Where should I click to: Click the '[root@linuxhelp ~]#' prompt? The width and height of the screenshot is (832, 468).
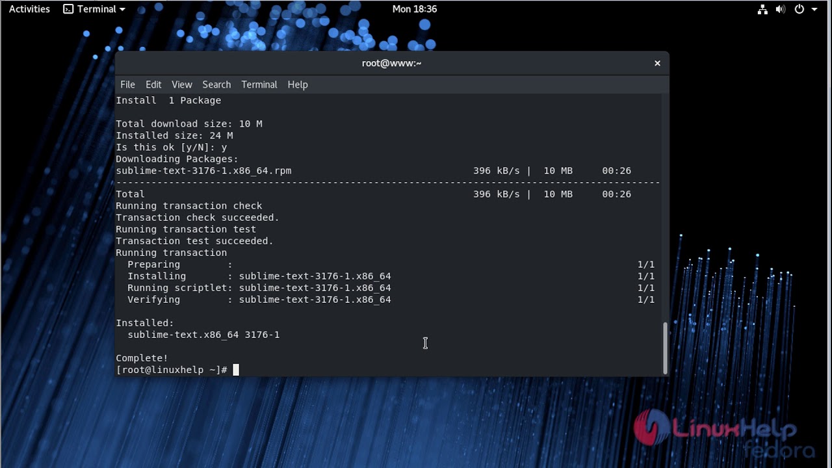tap(172, 370)
